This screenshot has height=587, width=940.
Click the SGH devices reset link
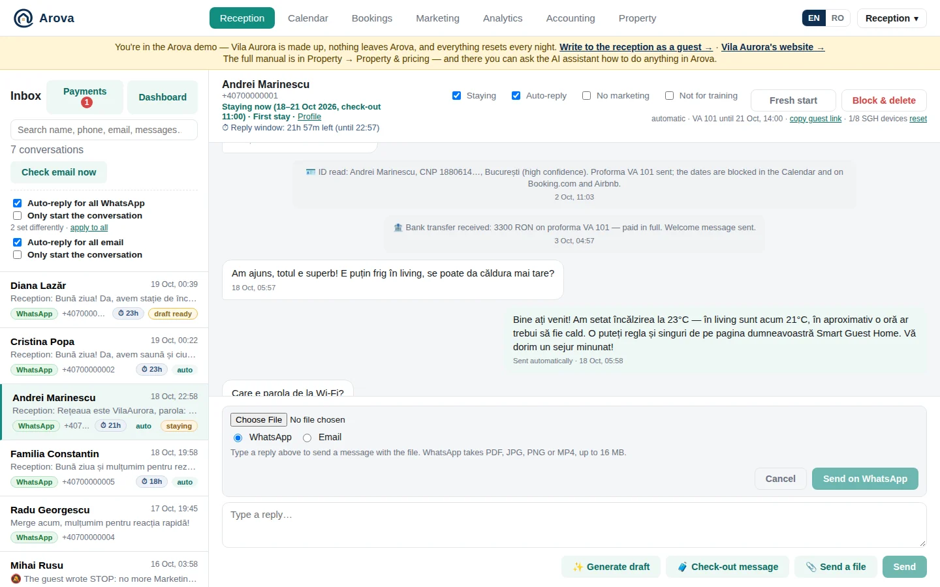(x=918, y=119)
